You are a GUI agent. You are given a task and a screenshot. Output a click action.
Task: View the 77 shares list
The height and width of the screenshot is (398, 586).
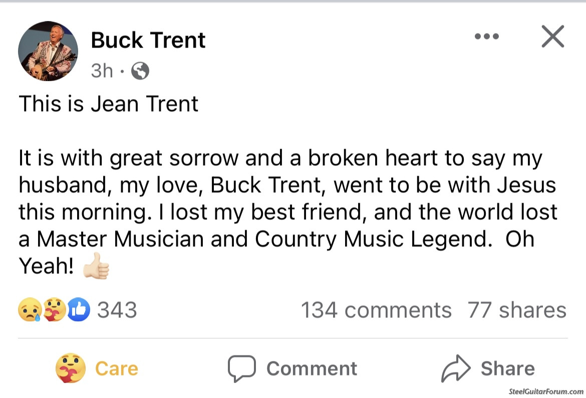[x=517, y=310]
